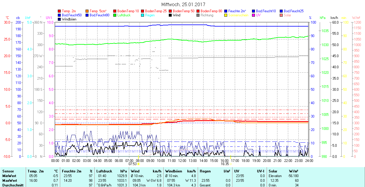
Task: Click the MaxWert row label
Action: (9, 181)
